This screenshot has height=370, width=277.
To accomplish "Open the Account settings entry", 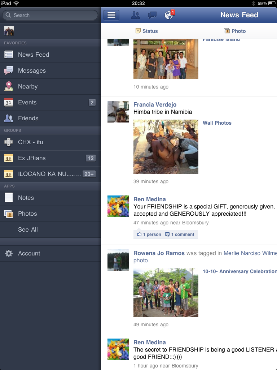I will [50, 253].
